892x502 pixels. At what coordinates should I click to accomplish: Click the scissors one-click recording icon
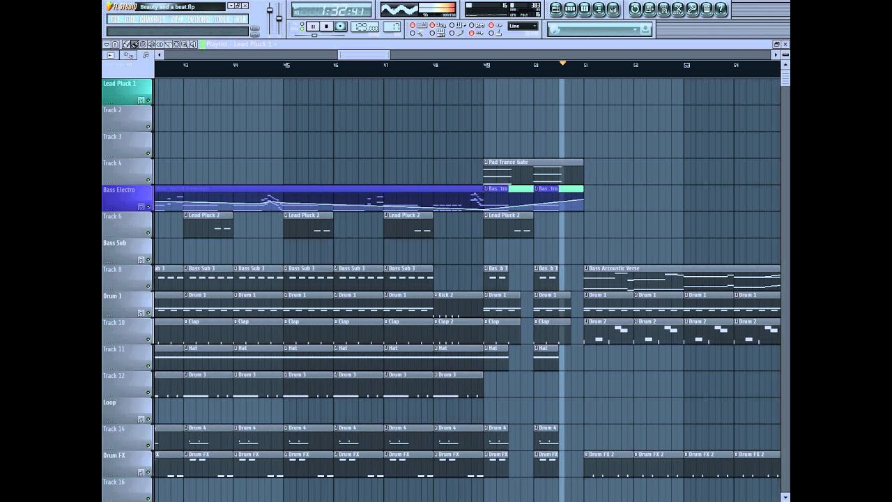pos(677,9)
